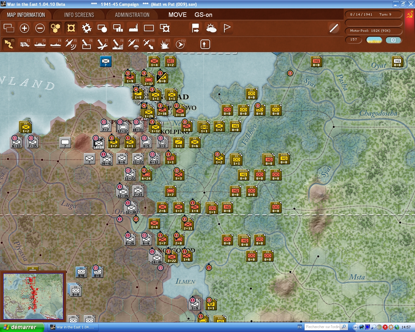Click the Motor Pool 182K readout
This screenshot has height=332, width=415.
click(373, 31)
